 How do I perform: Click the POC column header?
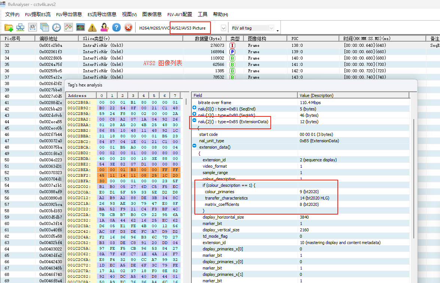pos(313,39)
